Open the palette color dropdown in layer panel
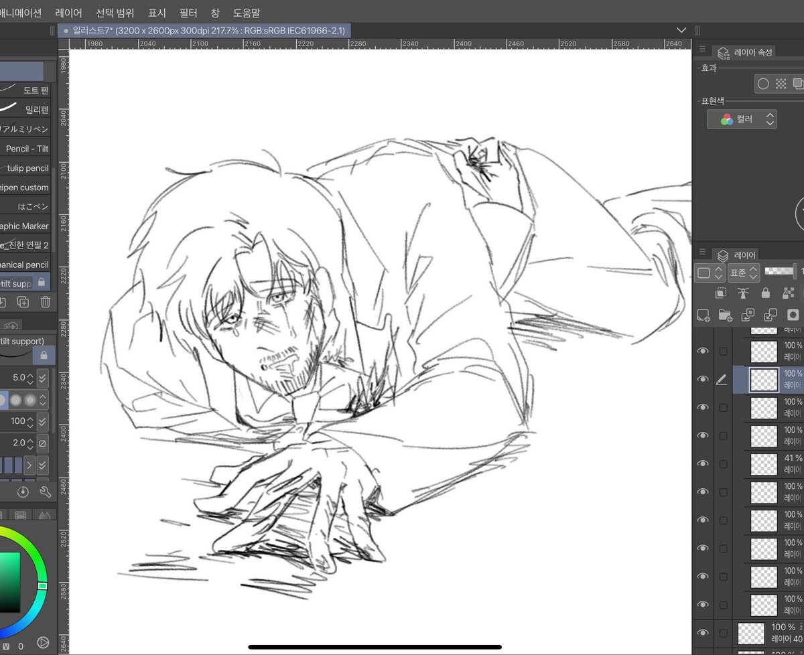 tap(710, 273)
